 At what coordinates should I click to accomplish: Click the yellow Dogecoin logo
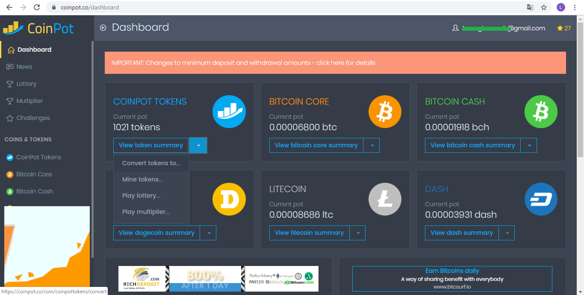[229, 199]
